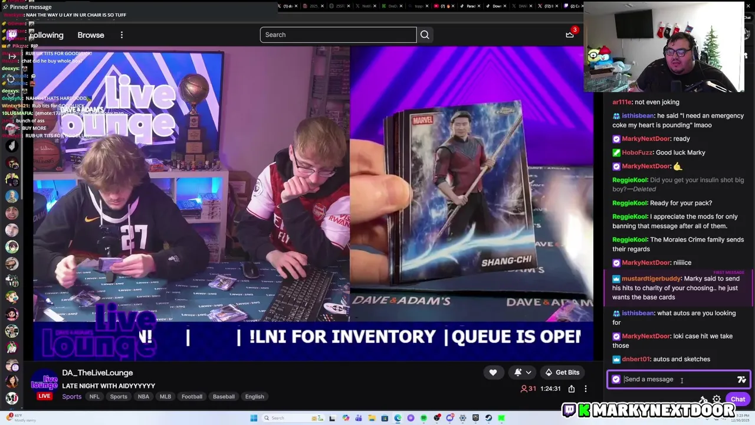Click the chat points icon beside the gear

pos(703,400)
